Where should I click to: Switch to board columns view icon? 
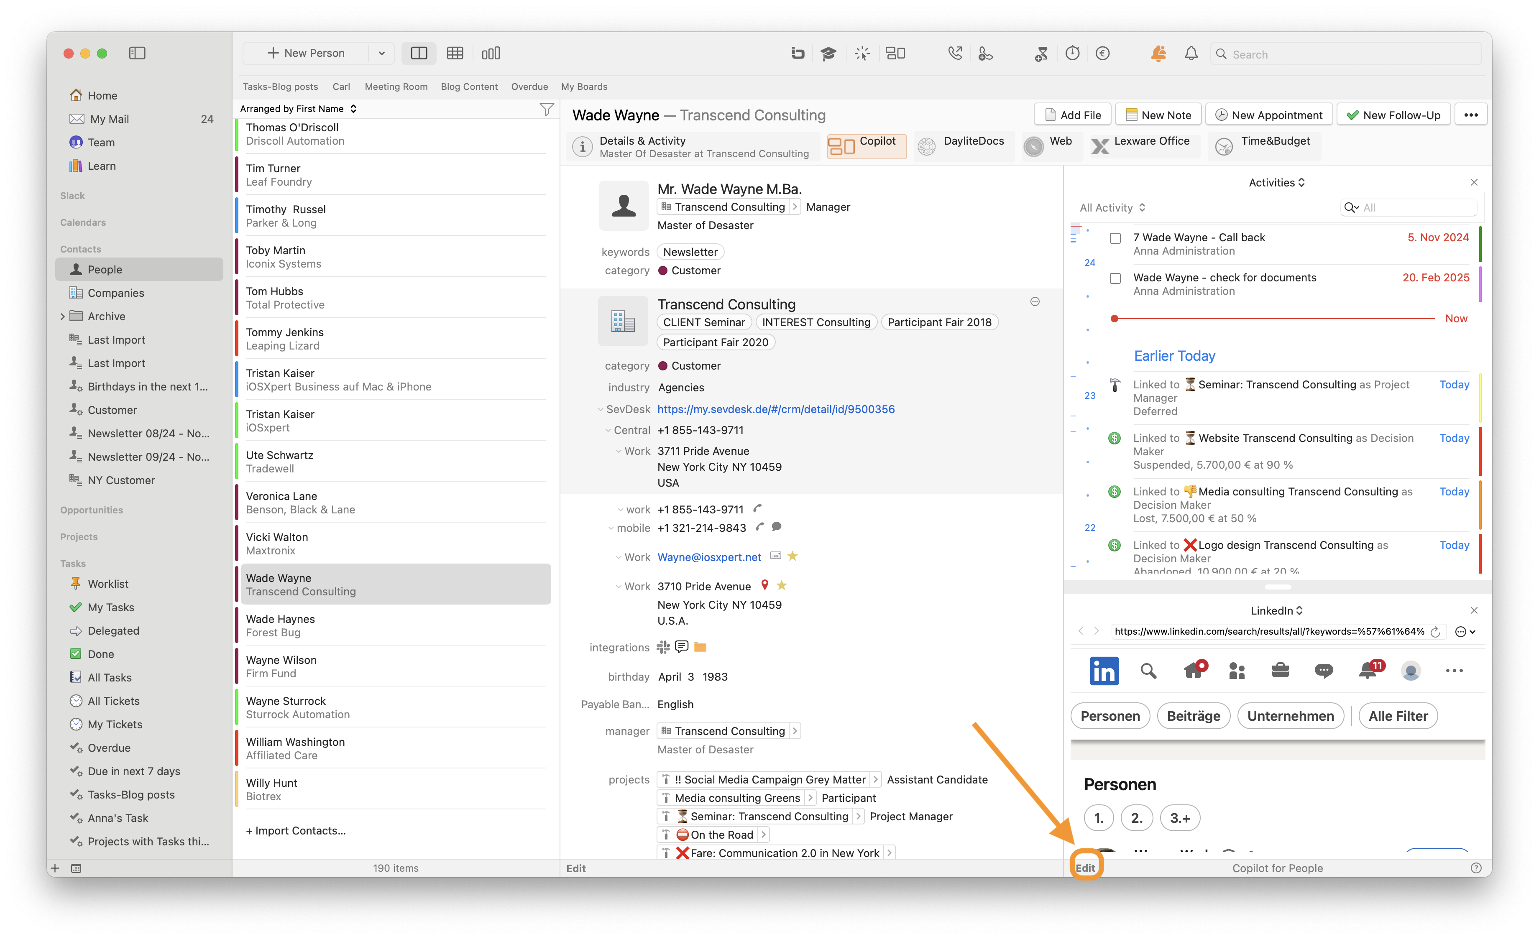491,53
